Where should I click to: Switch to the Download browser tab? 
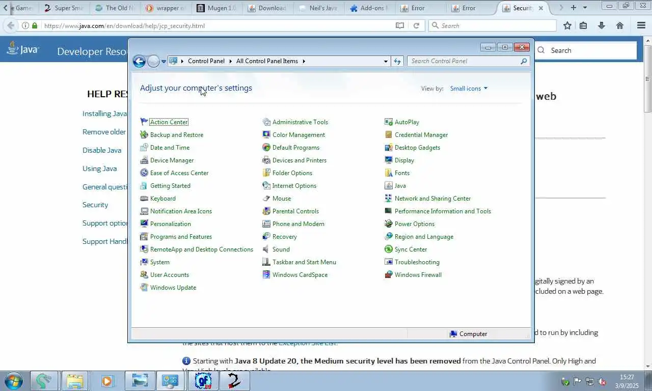pyautogui.click(x=267, y=8)
